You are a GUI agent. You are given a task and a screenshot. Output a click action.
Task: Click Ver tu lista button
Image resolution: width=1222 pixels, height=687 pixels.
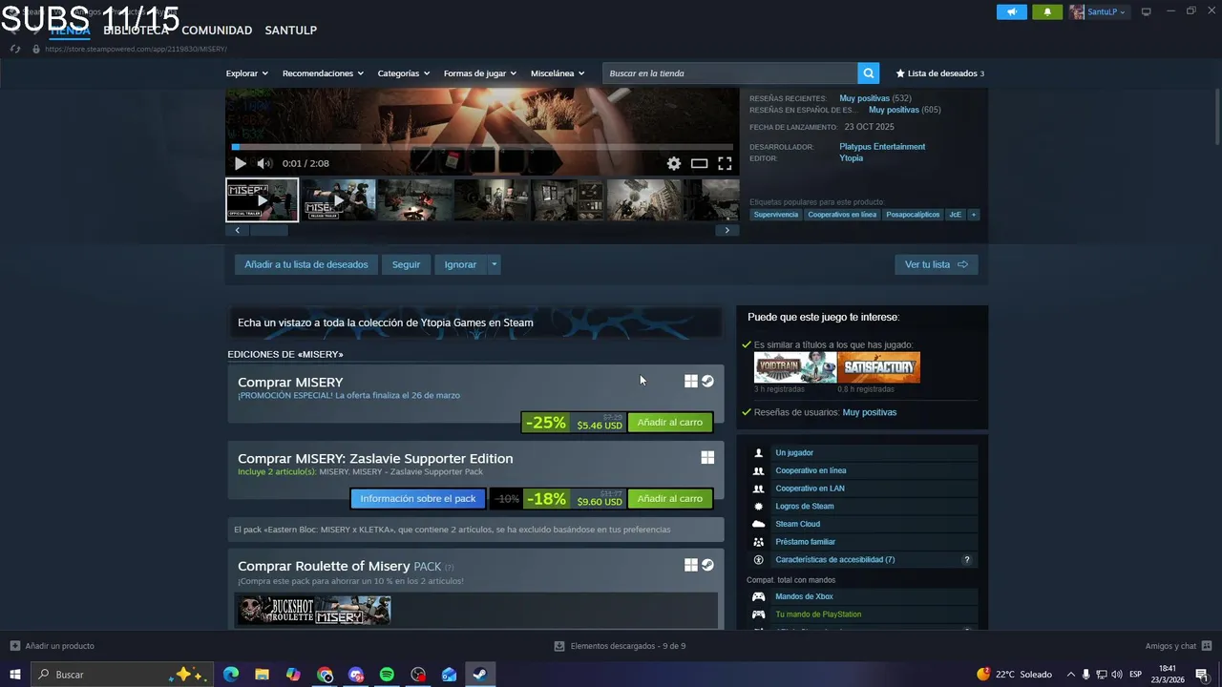tap(937, 264)
